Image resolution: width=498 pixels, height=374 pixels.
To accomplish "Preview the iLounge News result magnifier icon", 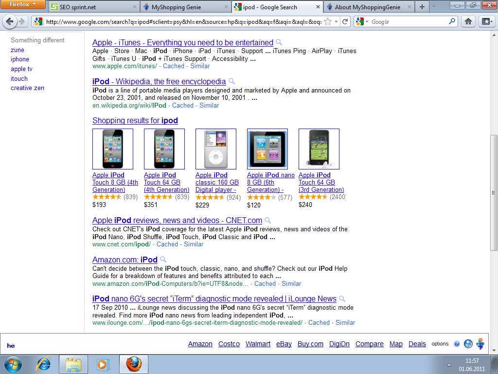I will (x=342, y=299).
